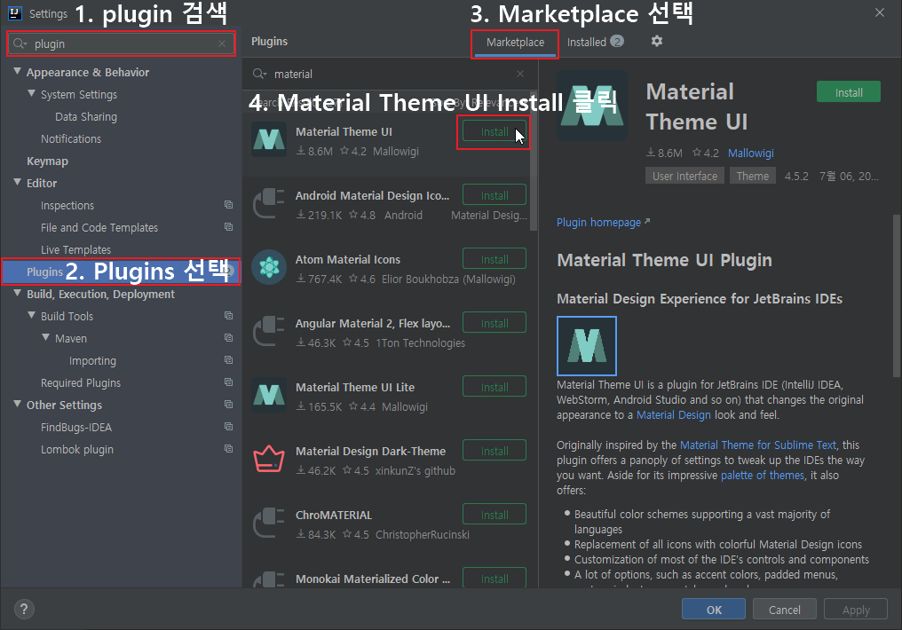Image resolution: width=902 pixels, height=630 pixels.
Task: Click the ChroMATERIAL plugin icon
Action: point(269,523)
